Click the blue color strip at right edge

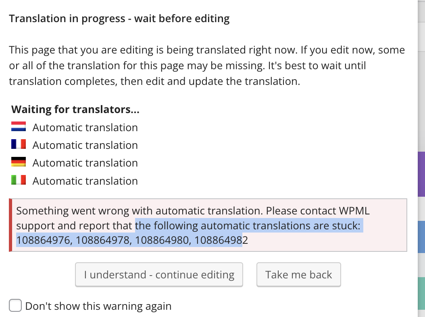click(421, 237)
